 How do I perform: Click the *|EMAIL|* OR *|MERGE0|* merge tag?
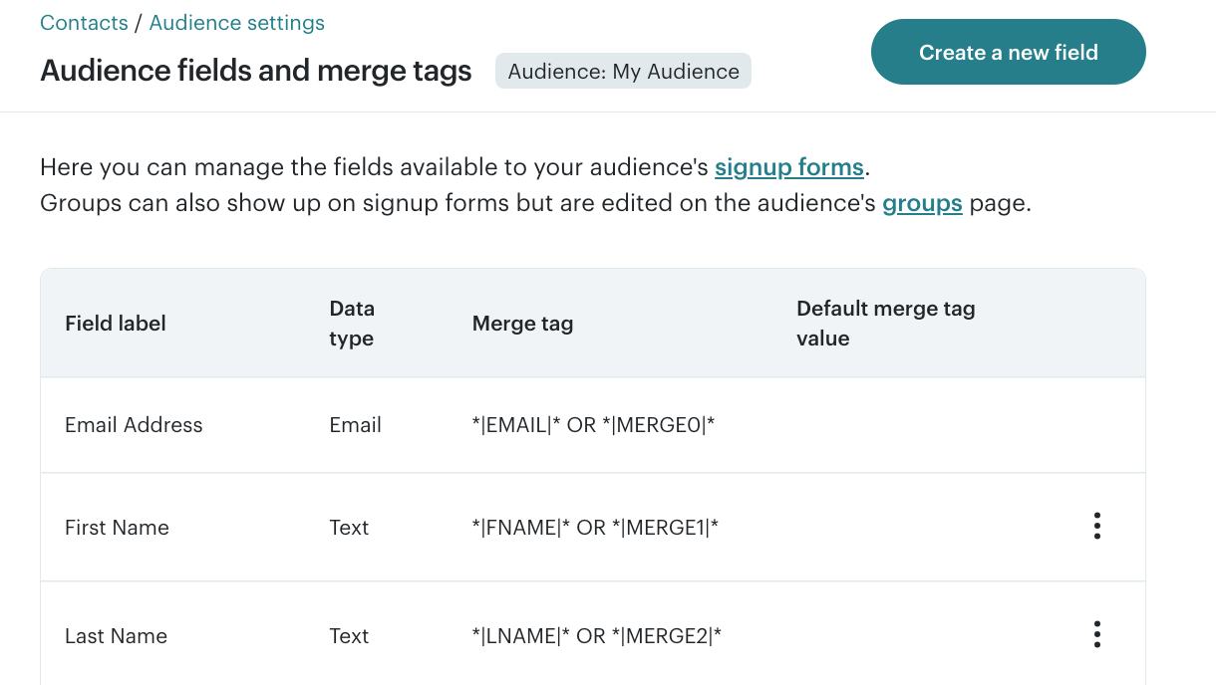click(594, 425)
